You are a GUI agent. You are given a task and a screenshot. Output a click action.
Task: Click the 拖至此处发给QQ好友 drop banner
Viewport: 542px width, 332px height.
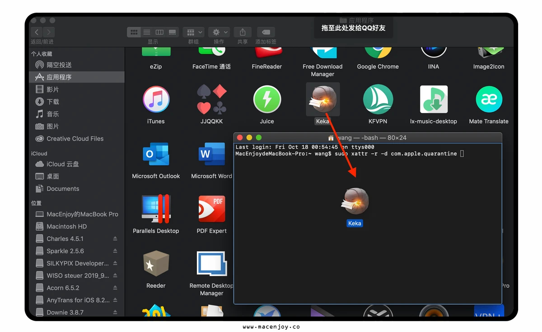point(354,28)
